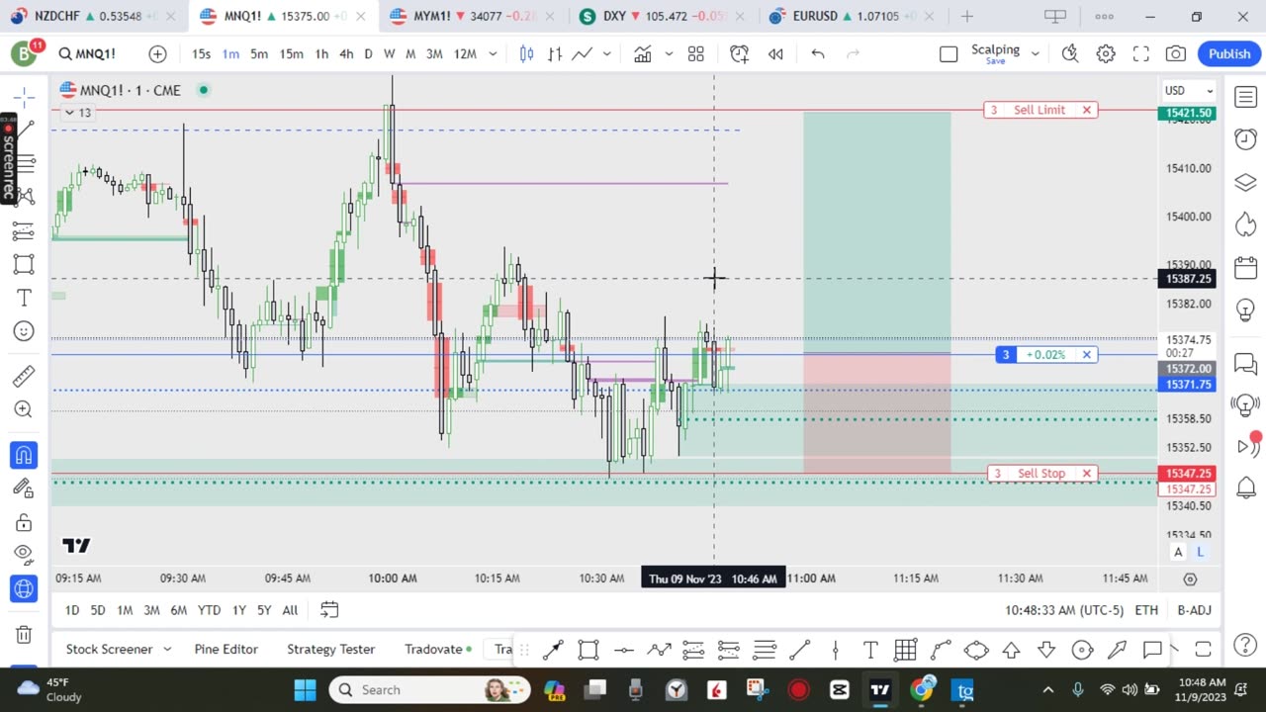The height and width of the screenshot is (712, 1266).
Task: Open the object tree layers panel
Action: [x=1245, y=183]
